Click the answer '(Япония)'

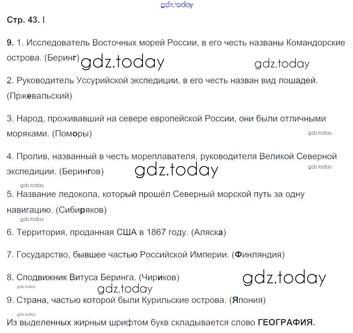coord(247,300)
